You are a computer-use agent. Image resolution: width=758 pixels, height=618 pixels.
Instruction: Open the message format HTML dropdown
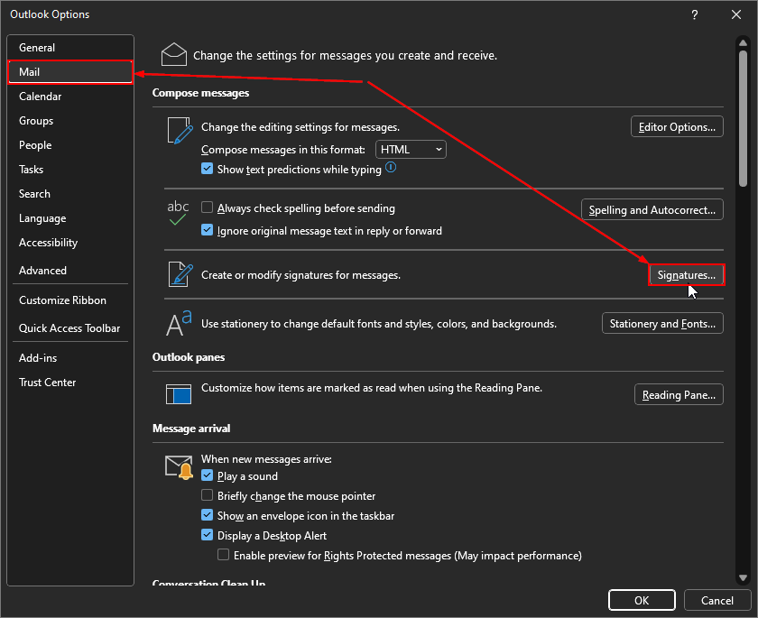pos(411,149)
